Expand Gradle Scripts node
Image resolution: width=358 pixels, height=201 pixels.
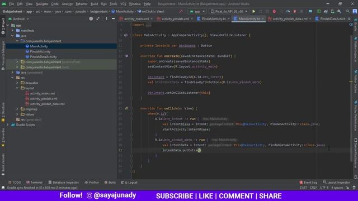[x=8, y=125]
